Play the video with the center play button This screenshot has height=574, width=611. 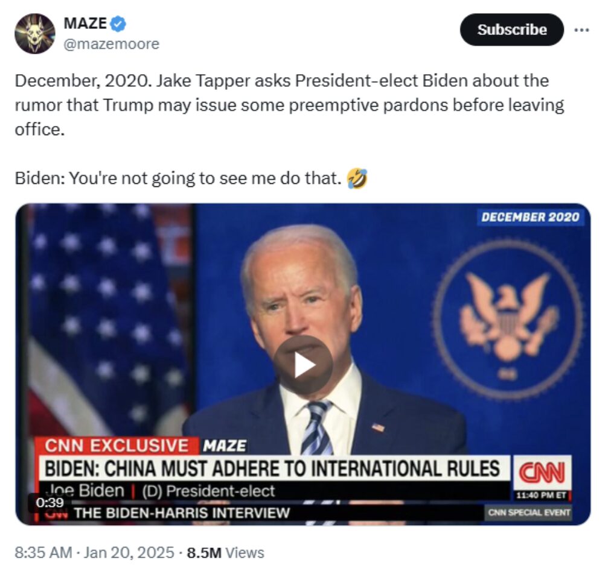tap(303, 365)
